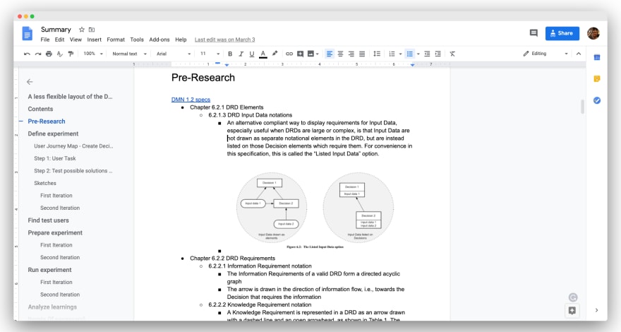This screenshot has width=621, height=332.
Task: Toggle underline formatting
Action: coord(251,54)
